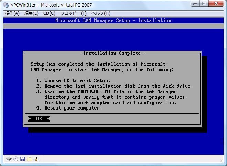Click the floppy disk status icon

pyautogui.click(x=22, y=159)
